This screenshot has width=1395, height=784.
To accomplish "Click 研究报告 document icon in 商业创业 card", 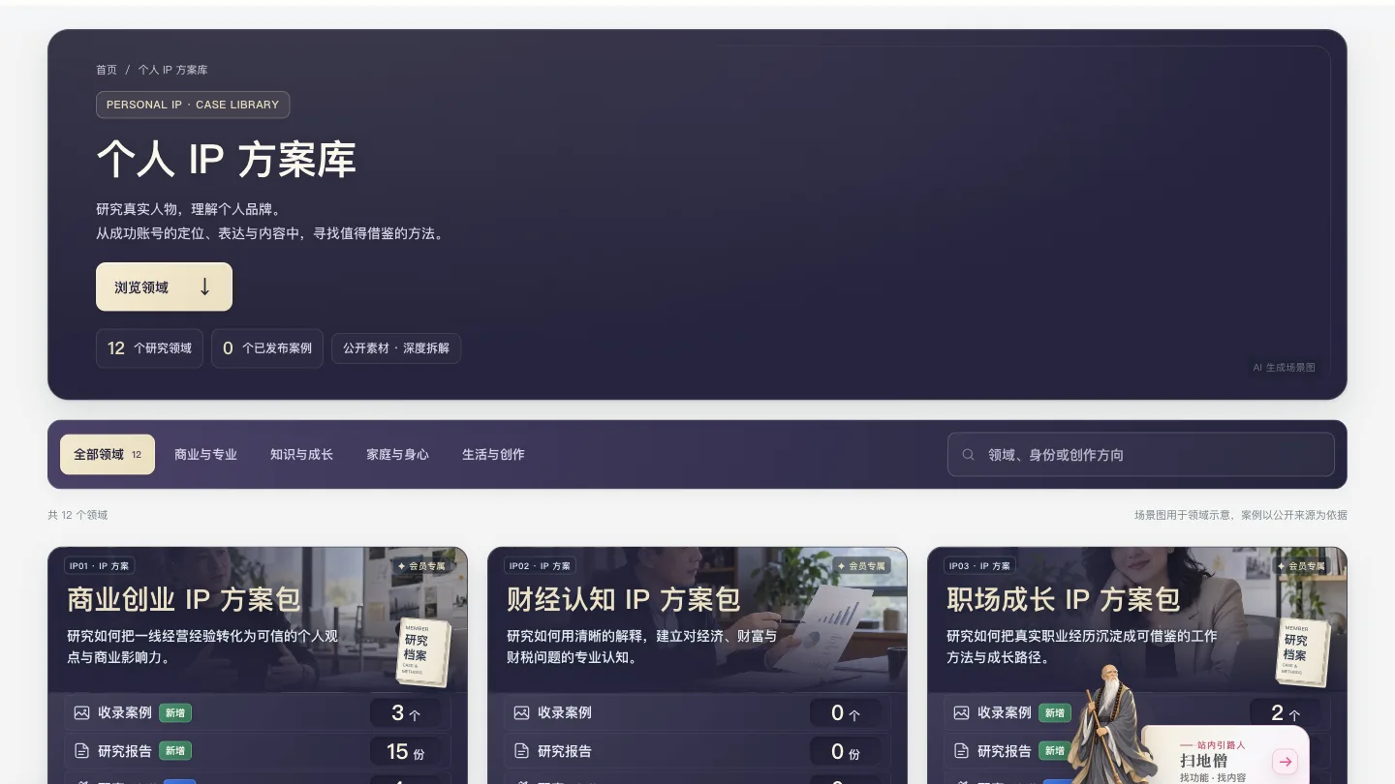I will coord(81,751).
